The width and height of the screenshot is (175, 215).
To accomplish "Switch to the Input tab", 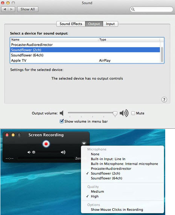I will pyautogui.click(x=110, y=24).
